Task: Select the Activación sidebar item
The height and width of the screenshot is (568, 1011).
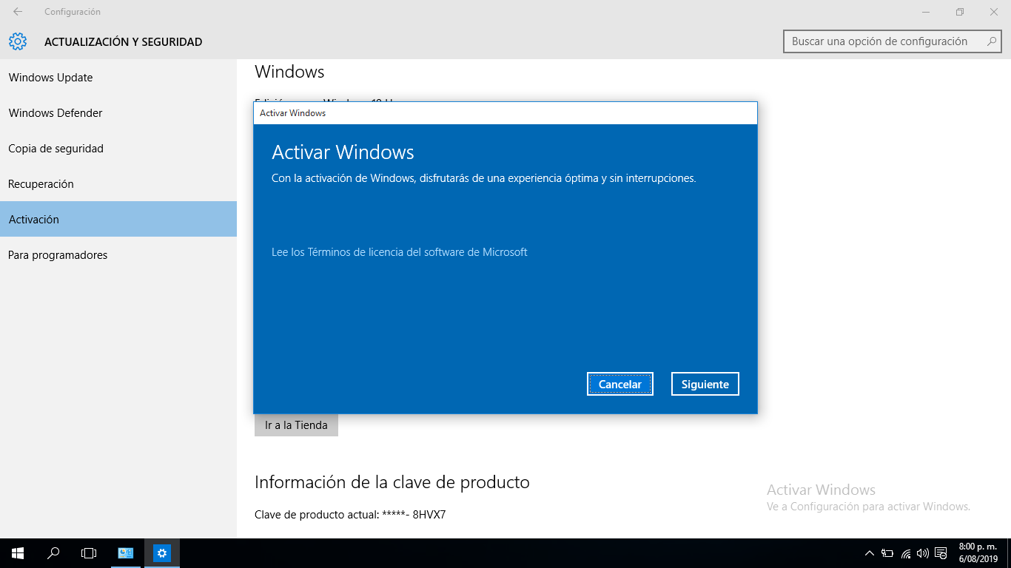Action: tap(118, 219)
